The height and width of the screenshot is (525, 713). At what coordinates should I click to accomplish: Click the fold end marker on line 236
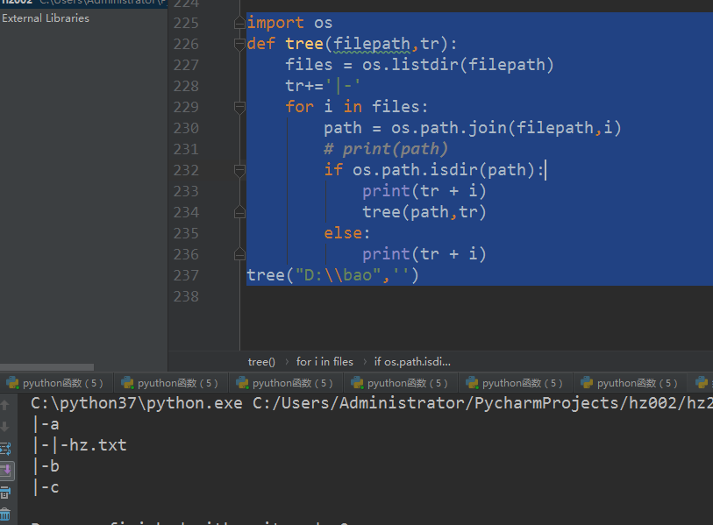pos(239,254)
